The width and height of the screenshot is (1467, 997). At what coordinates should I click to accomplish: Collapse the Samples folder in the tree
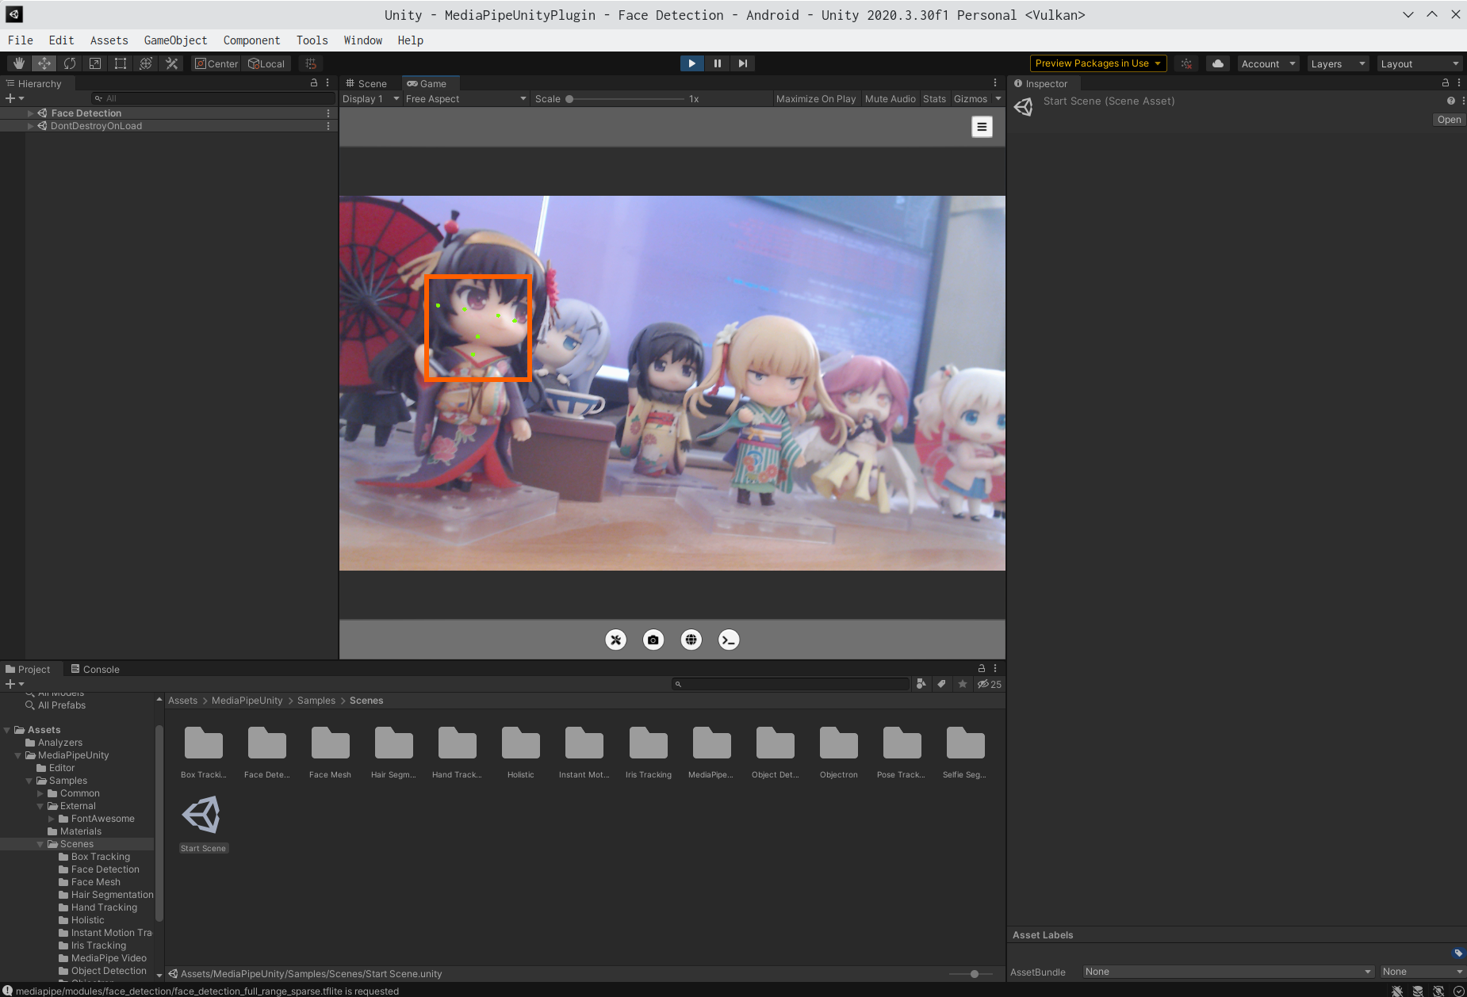[x=29, y=781]
